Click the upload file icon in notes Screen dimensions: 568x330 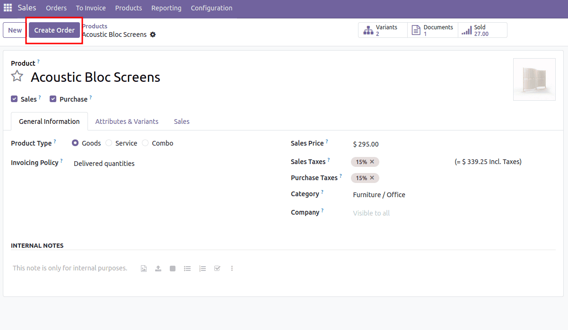(158, 269)
